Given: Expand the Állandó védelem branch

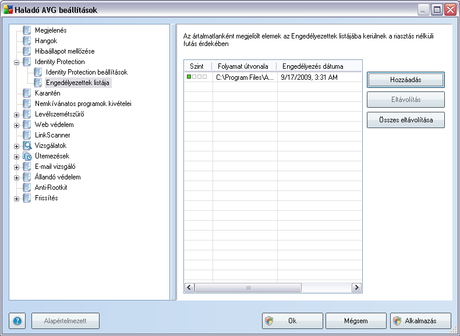Looking at the screenshot, I should point(17,178).
